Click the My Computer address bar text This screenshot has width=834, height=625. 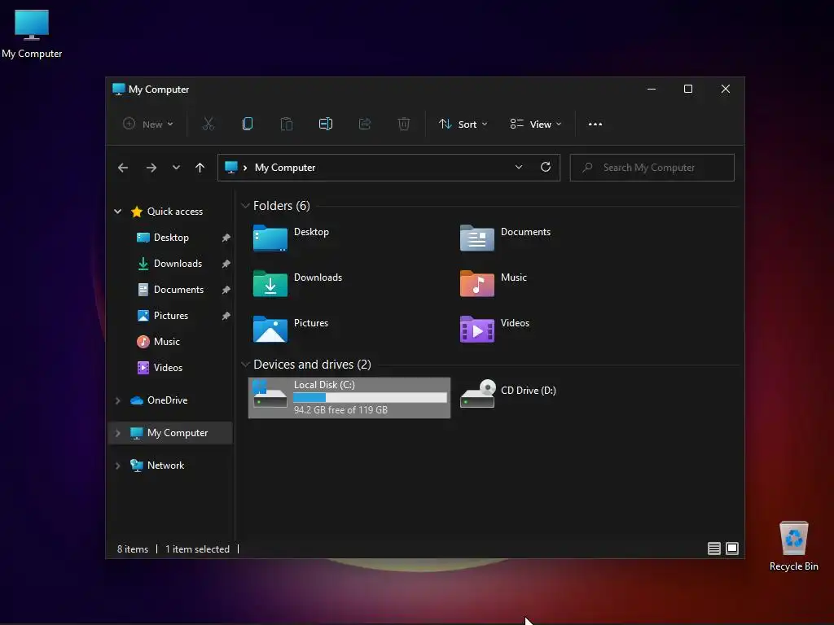pyautogui.click(x=285, y=168)
